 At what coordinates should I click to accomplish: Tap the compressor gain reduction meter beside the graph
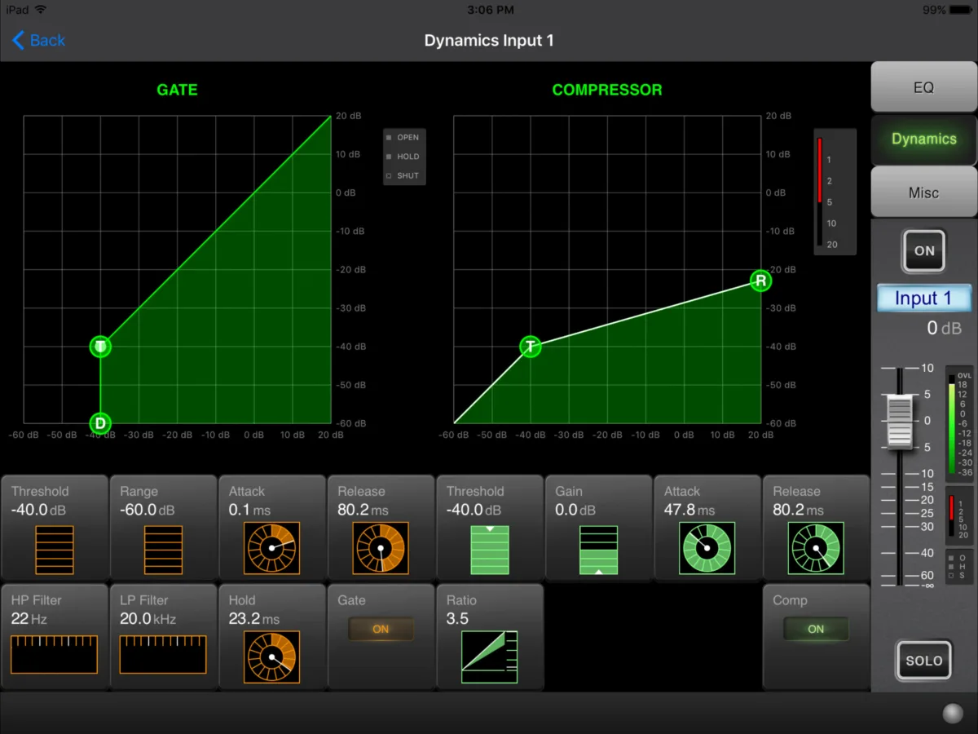[835, 192]
